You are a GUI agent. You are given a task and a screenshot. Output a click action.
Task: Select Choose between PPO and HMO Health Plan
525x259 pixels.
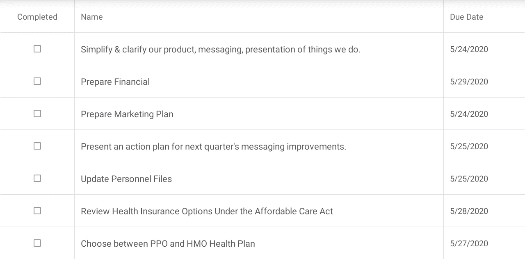168,243
